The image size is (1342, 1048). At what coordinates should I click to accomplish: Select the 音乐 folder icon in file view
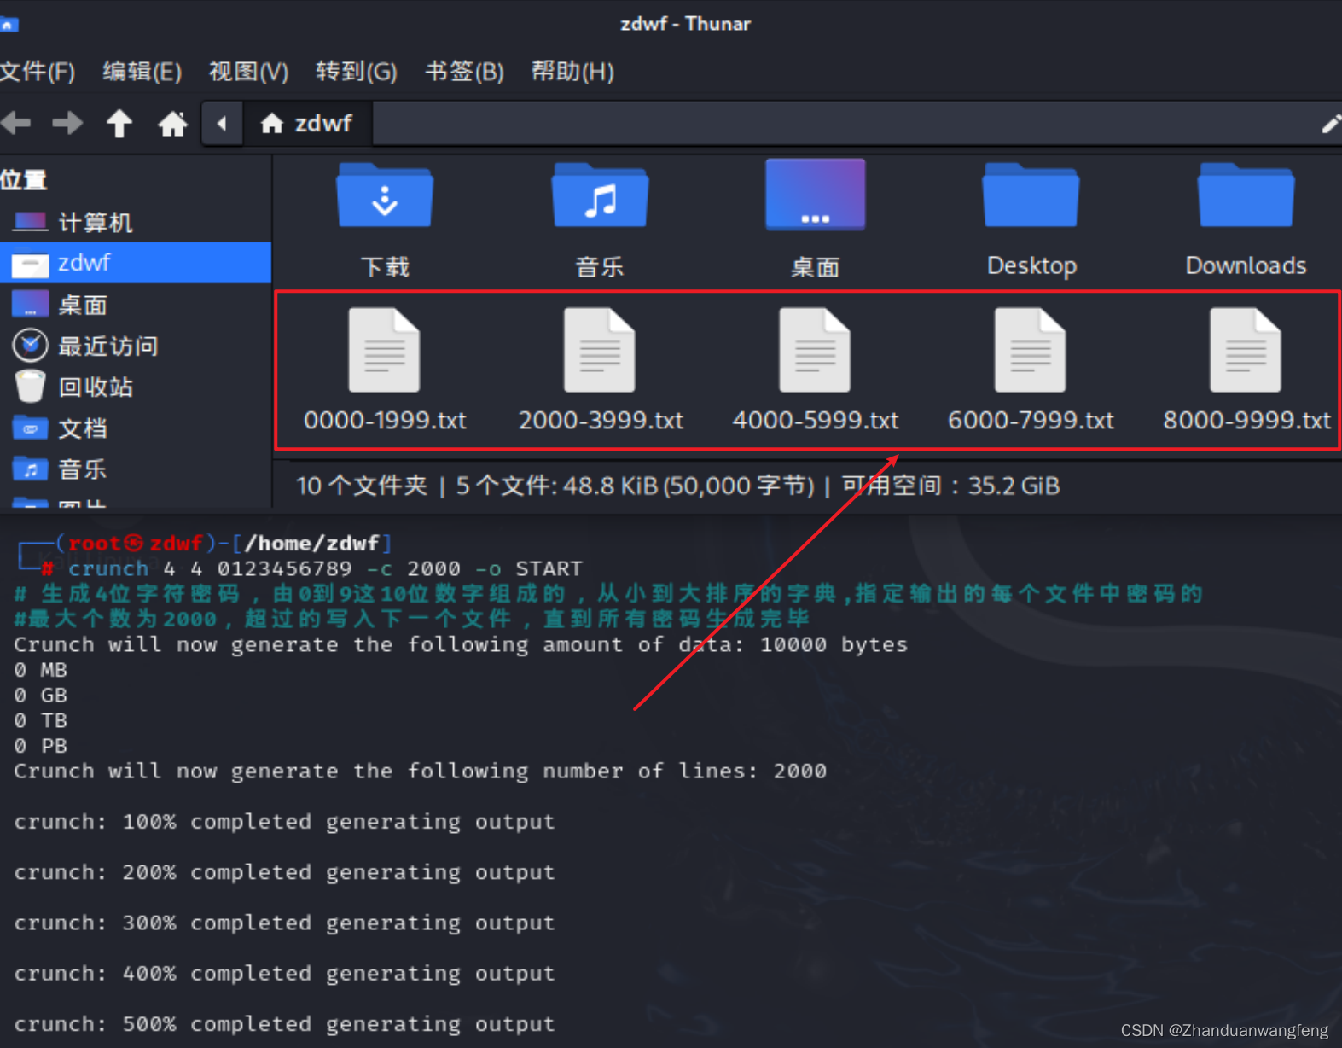[x=600, y=196]
